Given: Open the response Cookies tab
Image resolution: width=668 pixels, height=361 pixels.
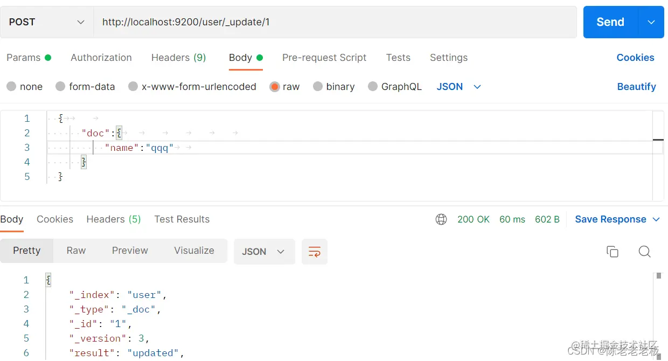Looking at the screenshot, I should point(55,219).
